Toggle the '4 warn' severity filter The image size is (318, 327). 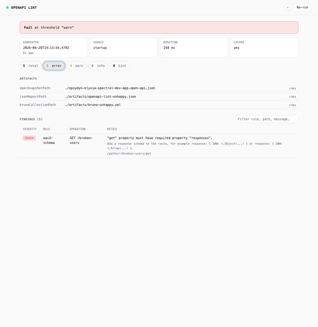tap(77, 66)
